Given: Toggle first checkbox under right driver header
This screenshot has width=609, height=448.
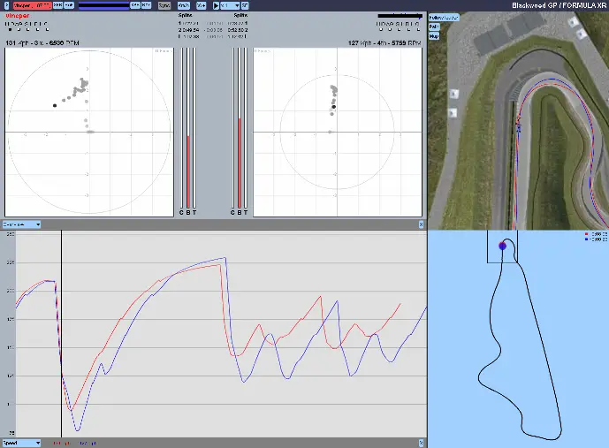Looking at the screenshot, I should click(380, 29).
